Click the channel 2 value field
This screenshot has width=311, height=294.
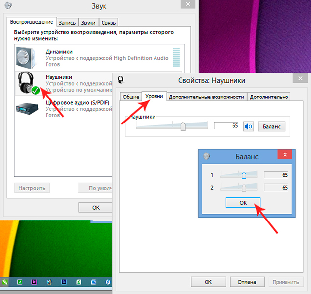click(277, 187)
